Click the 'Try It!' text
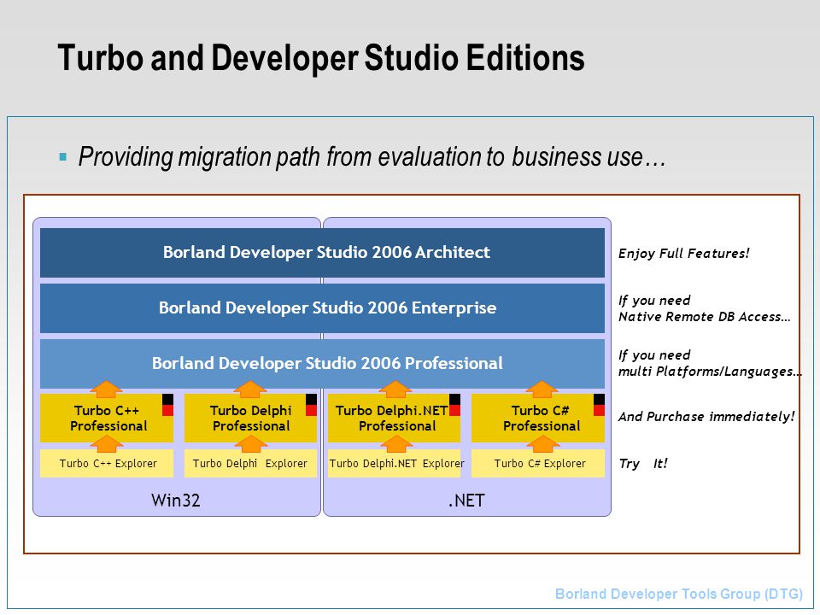The image size is (820, 615). (x=642, y=464)
